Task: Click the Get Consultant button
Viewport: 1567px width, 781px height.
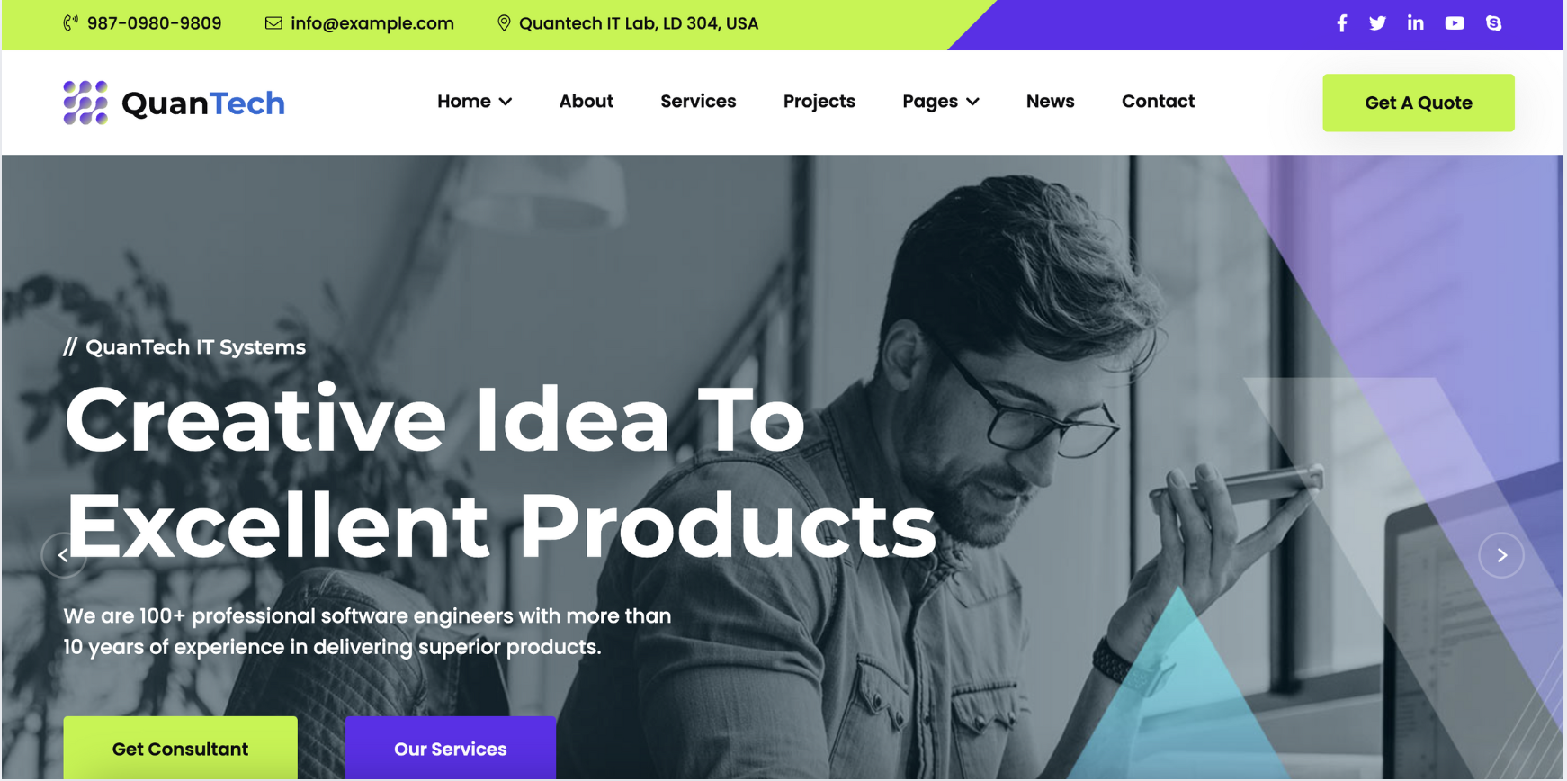Action: click(180, 748)
